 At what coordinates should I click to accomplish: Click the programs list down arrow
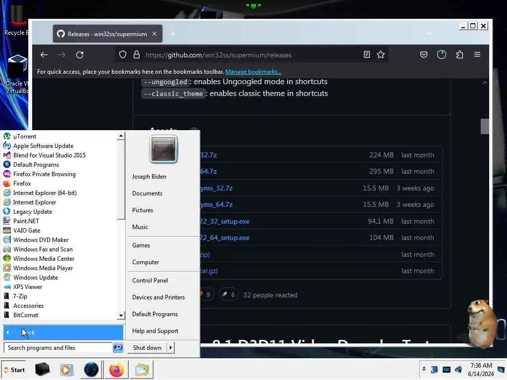[x=121, y=315]
